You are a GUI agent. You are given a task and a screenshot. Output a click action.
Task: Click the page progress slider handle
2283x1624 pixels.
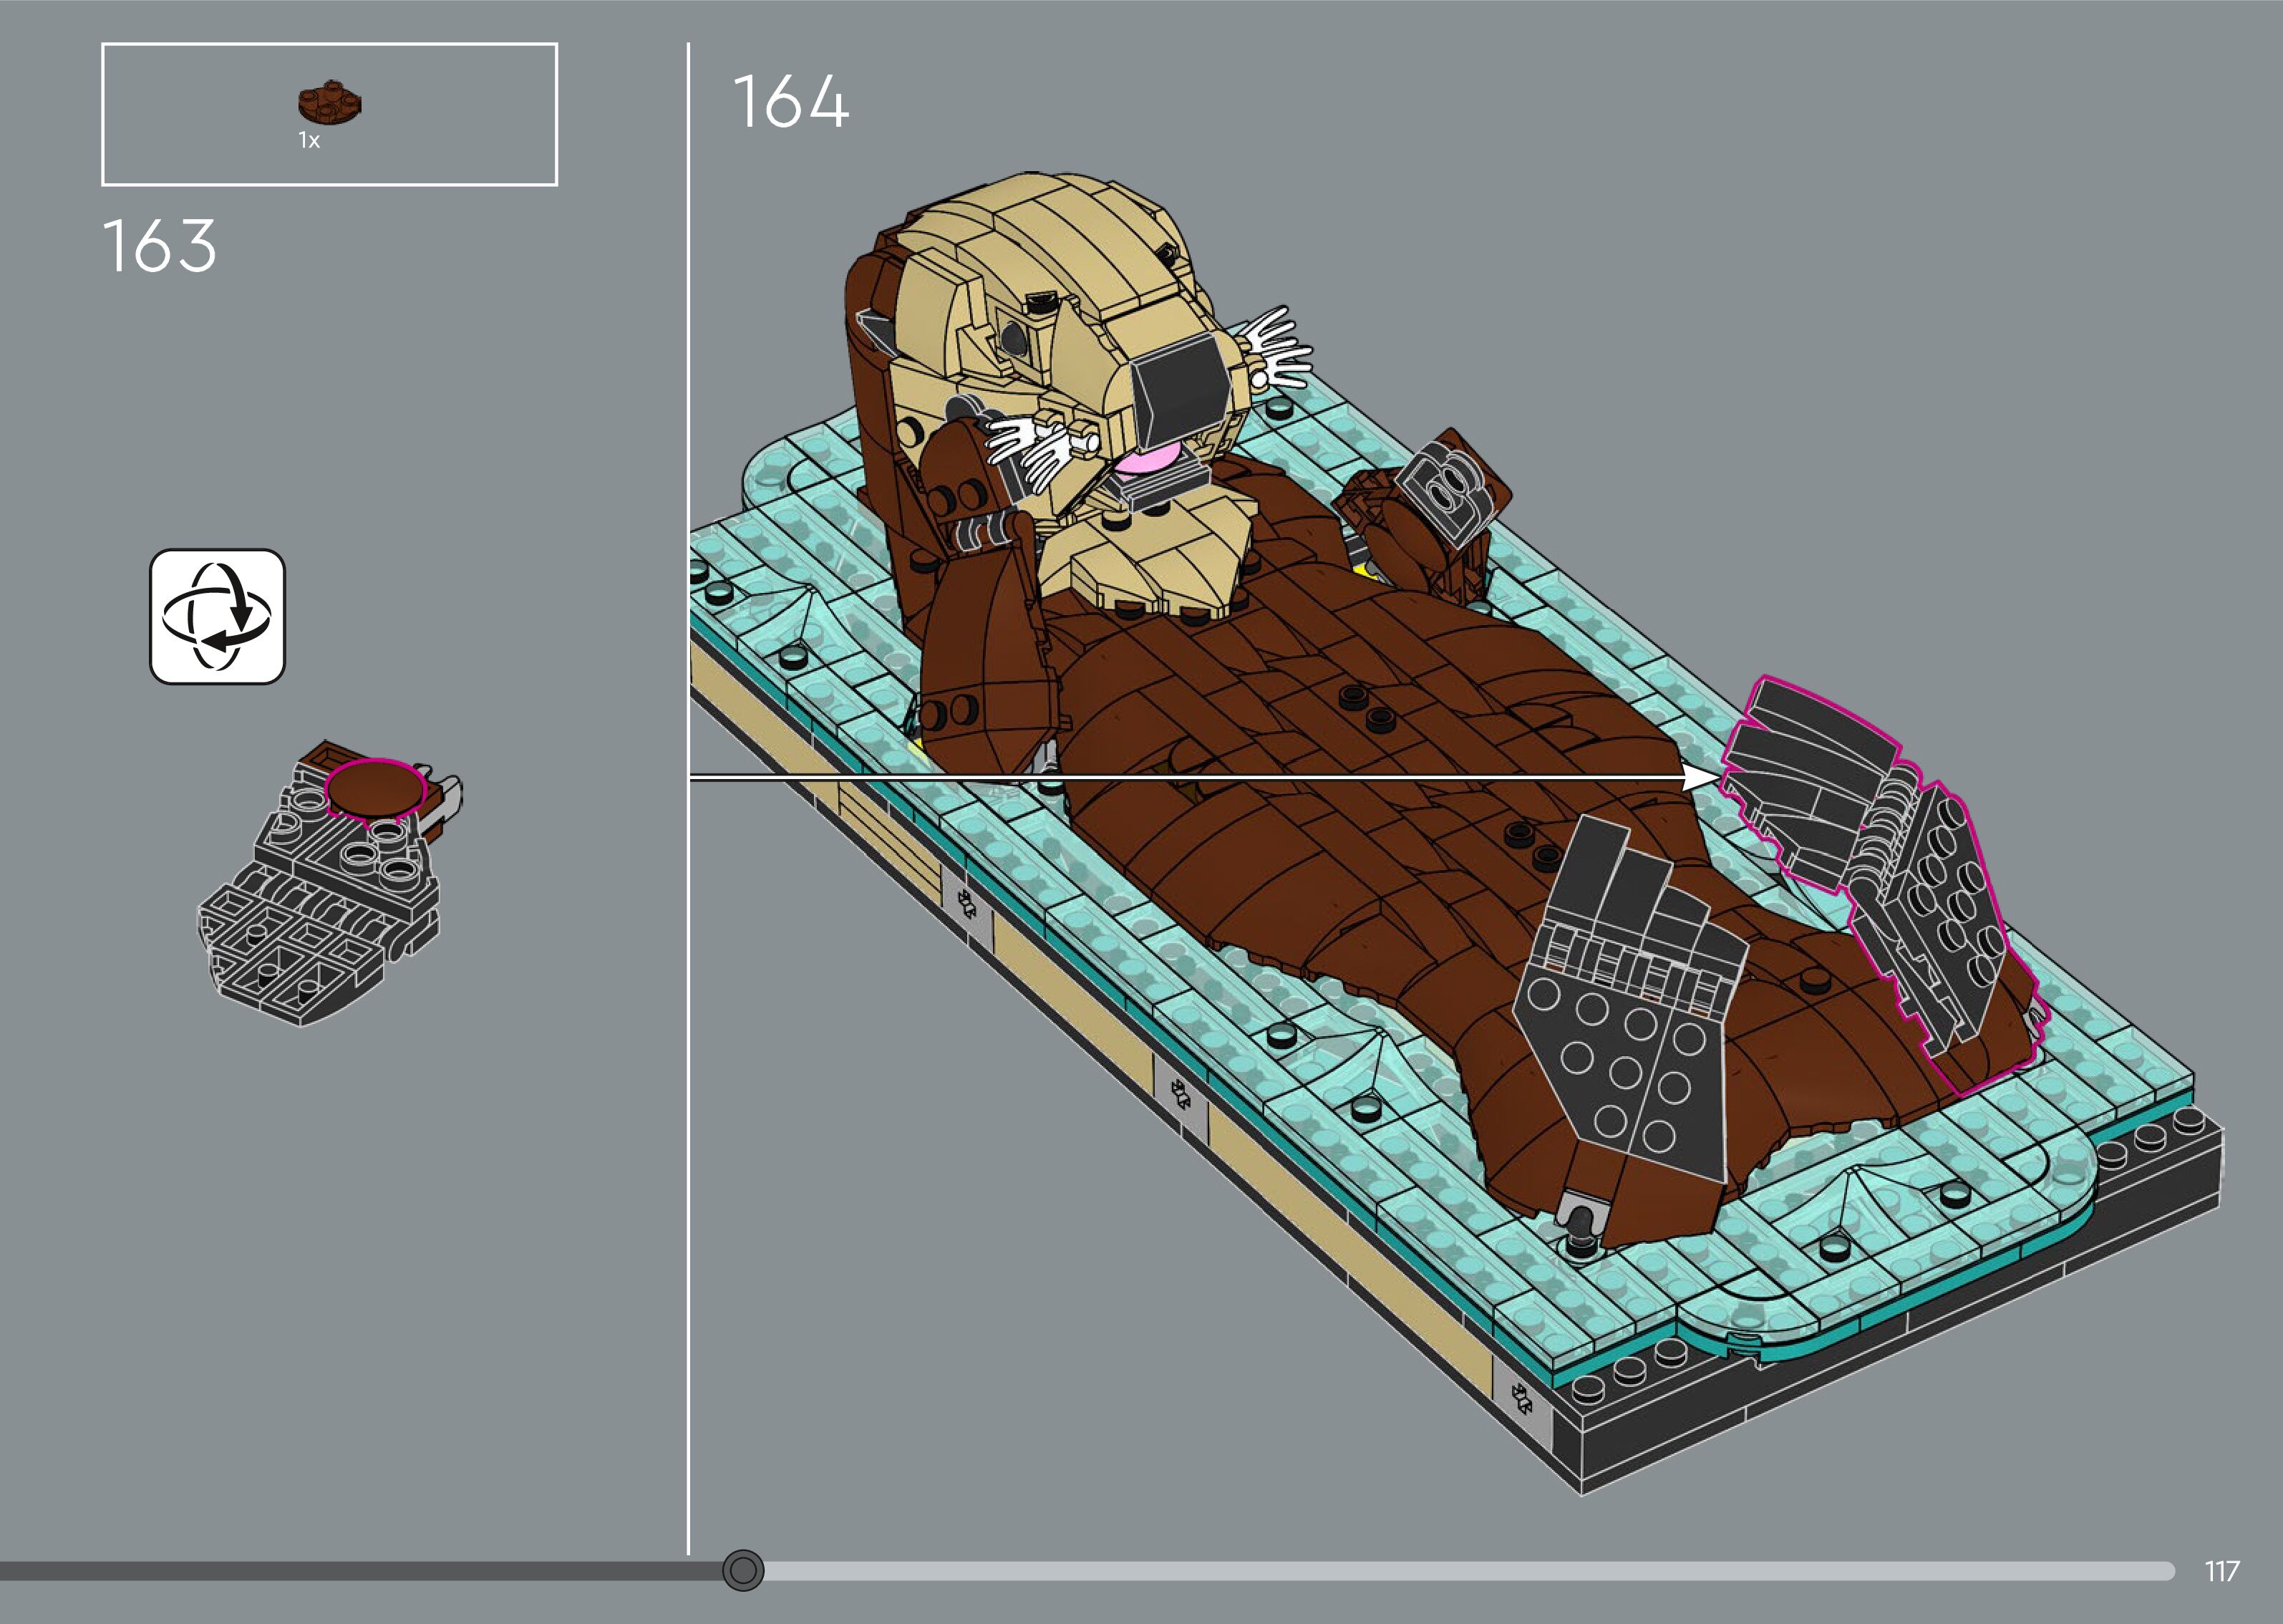[x=742, y=1570]
